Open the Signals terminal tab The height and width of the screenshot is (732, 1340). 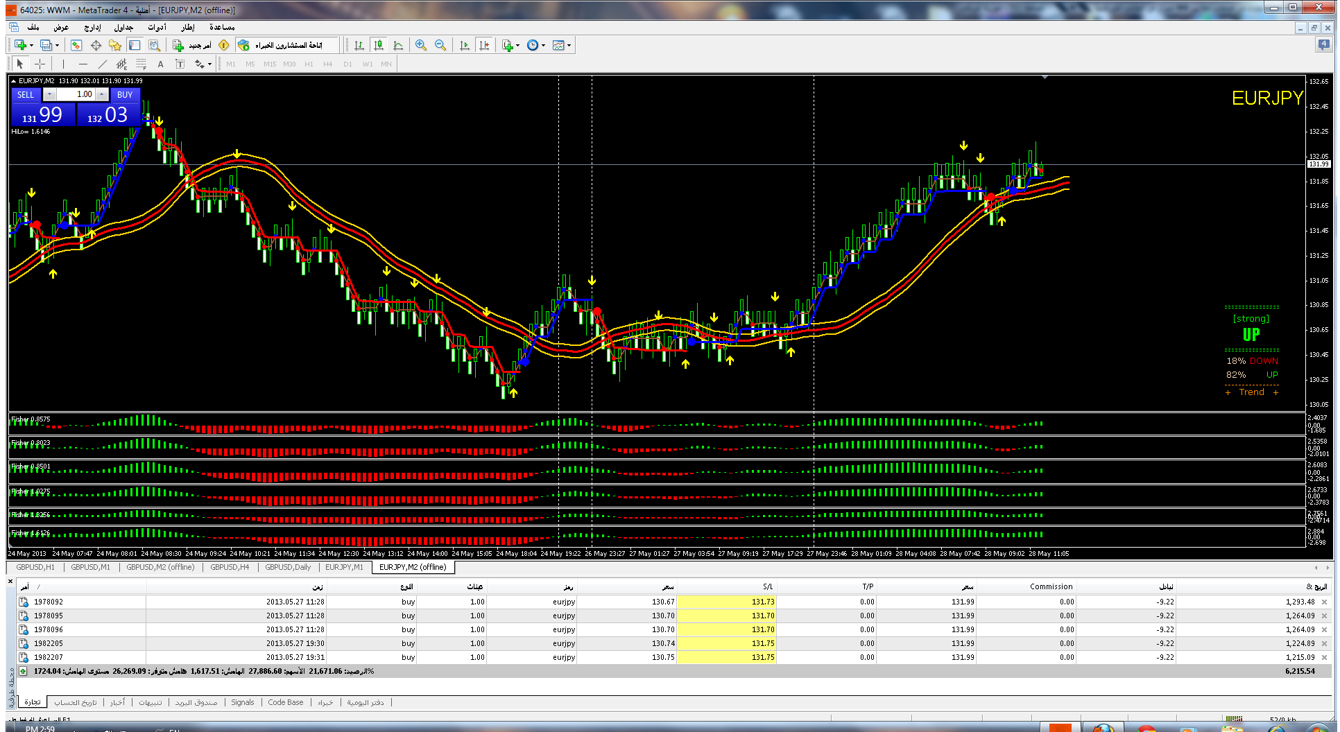[x=243, y=702]
